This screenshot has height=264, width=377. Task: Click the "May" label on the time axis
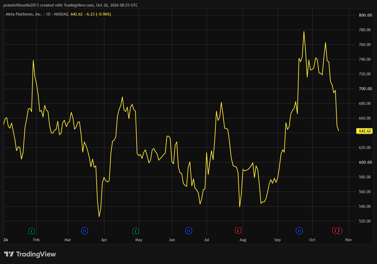[139, 240]
